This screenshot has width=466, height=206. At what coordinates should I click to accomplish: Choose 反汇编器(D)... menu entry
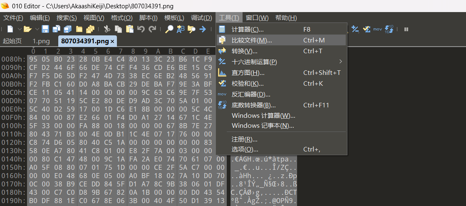click(x=281, y=94)
